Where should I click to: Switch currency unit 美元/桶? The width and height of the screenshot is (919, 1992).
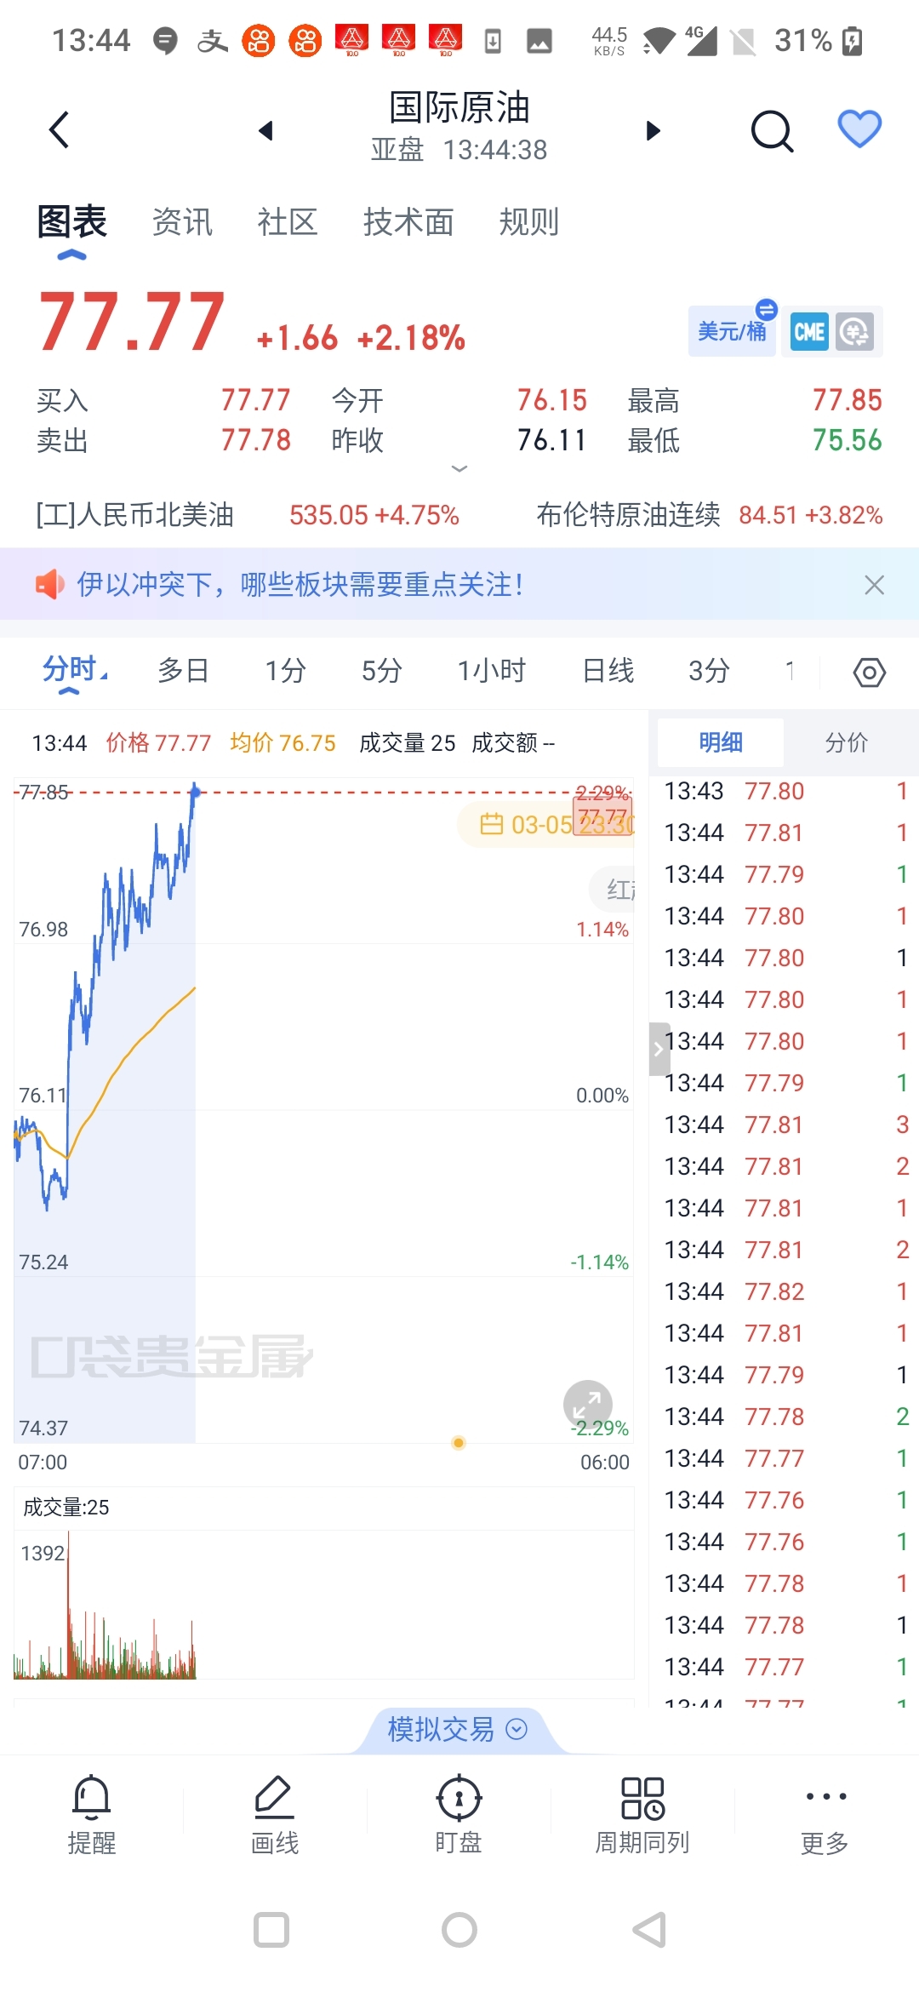(733, 330)
